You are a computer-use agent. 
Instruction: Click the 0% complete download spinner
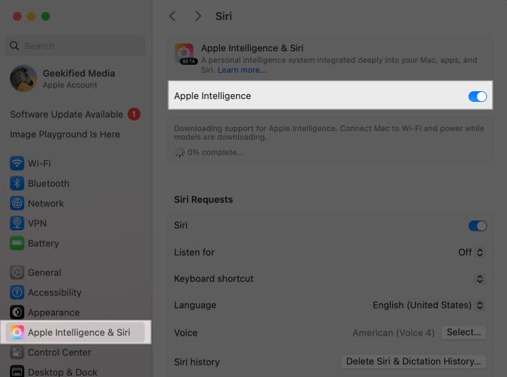coord(180,153)
